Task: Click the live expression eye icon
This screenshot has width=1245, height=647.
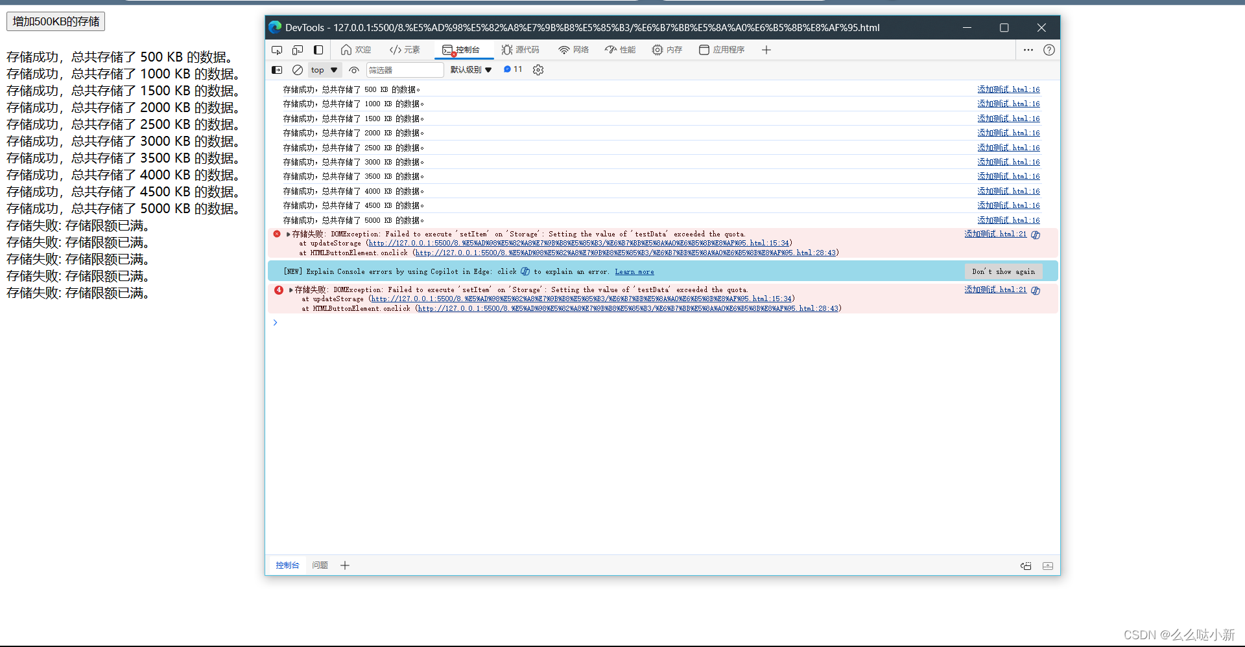Action: pyautogui.click(x=354, y=70)
